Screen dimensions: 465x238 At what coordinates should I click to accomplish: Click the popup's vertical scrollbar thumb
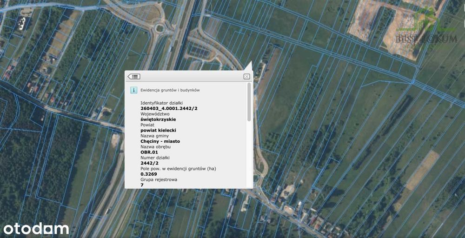(x=249, y=102)
